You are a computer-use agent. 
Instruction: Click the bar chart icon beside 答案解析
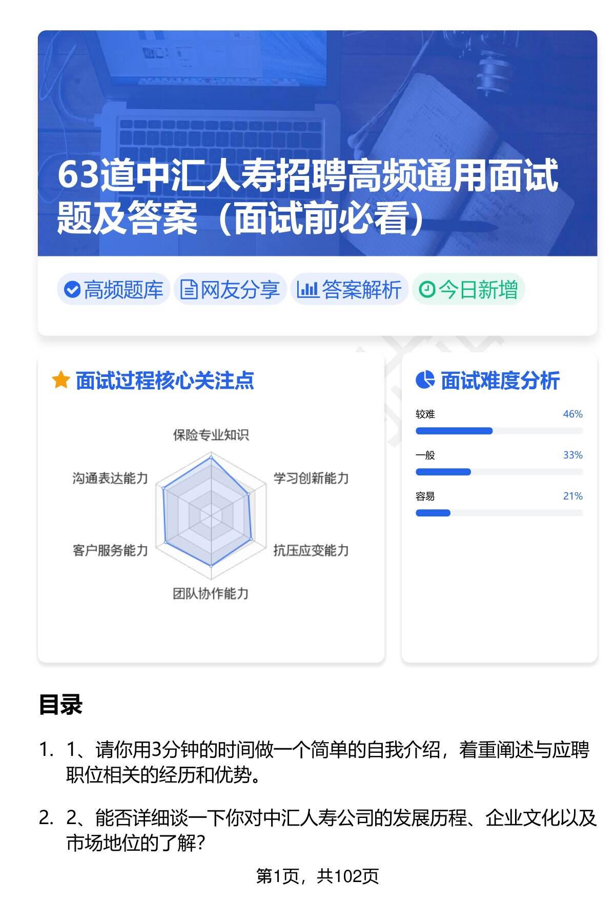pos(307,290)
